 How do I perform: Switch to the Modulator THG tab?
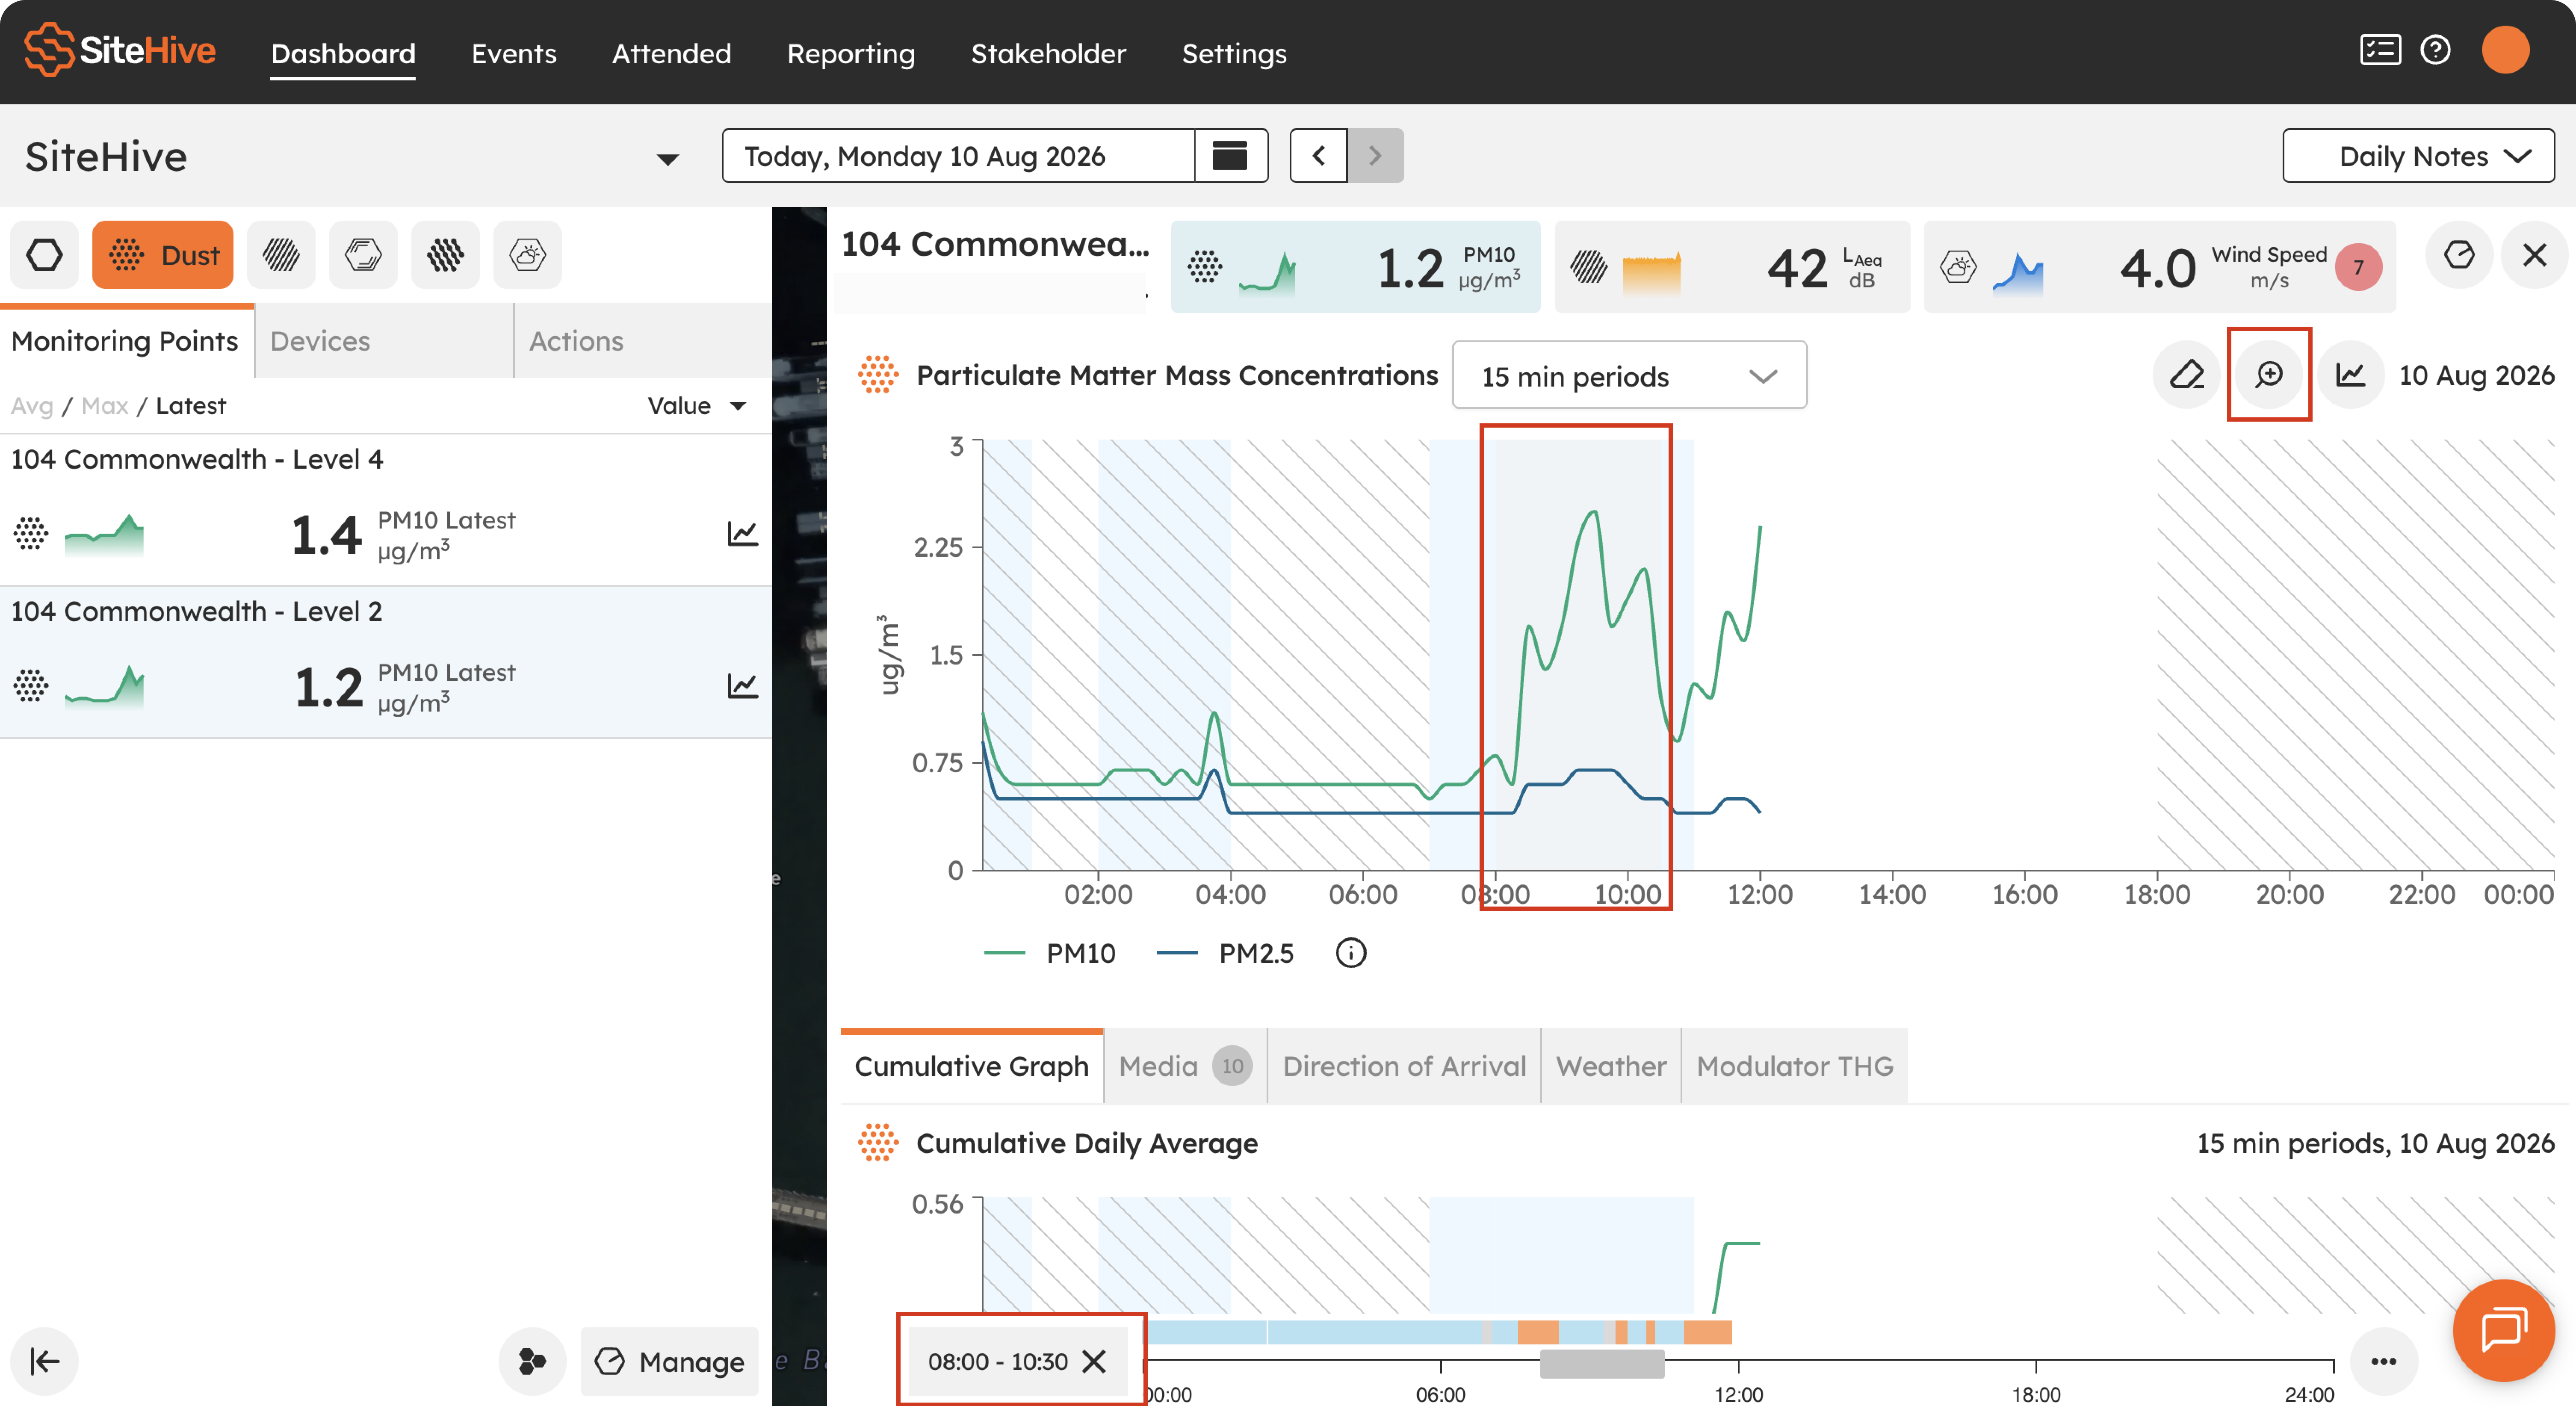(1795, 1066)
